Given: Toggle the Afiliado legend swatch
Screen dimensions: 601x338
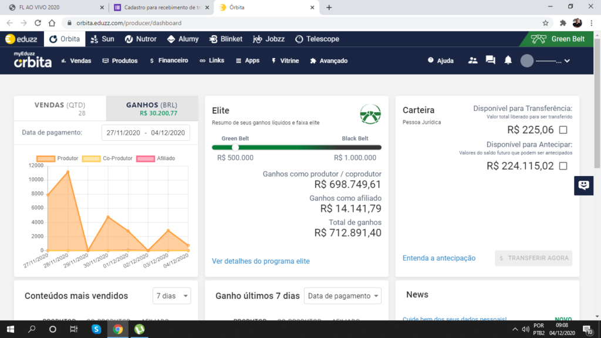Looking at the screenshot, I should (146, 158).
